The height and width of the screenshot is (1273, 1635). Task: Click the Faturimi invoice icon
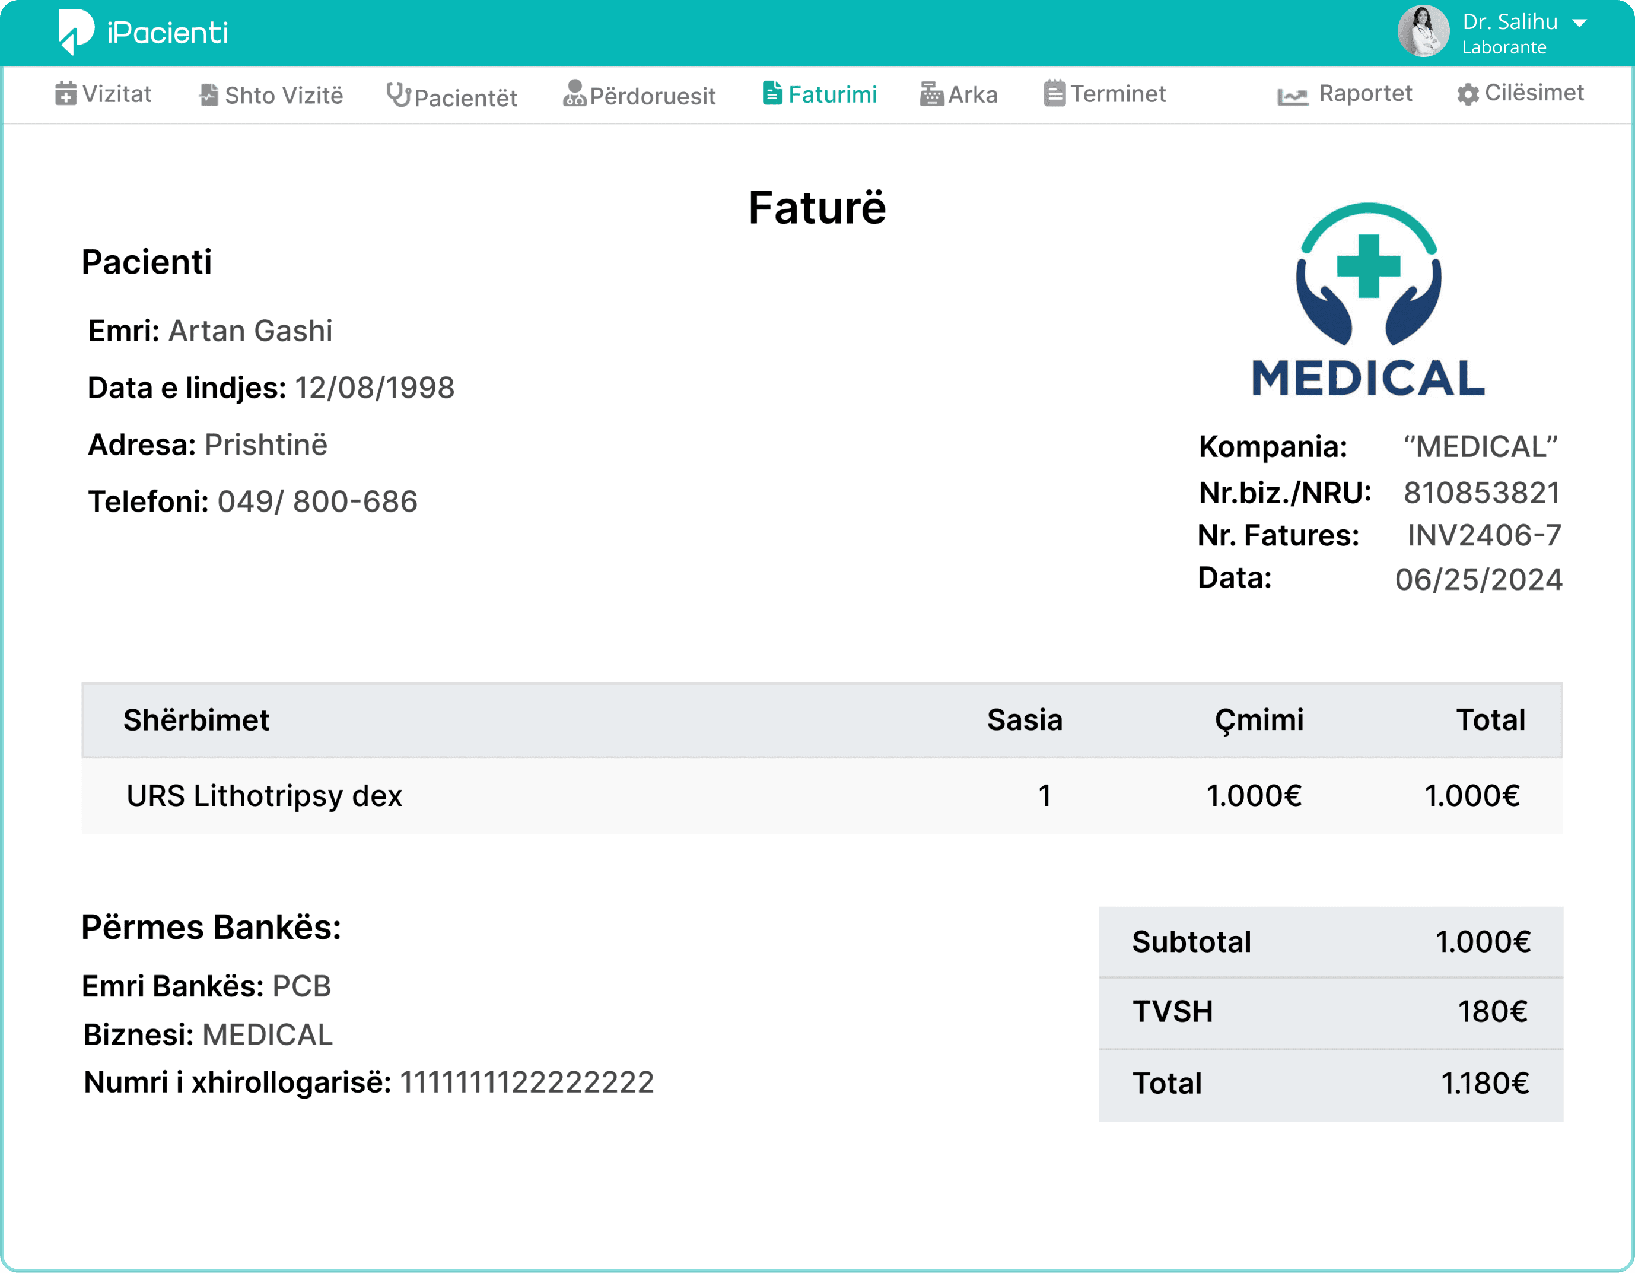point(772,94)
